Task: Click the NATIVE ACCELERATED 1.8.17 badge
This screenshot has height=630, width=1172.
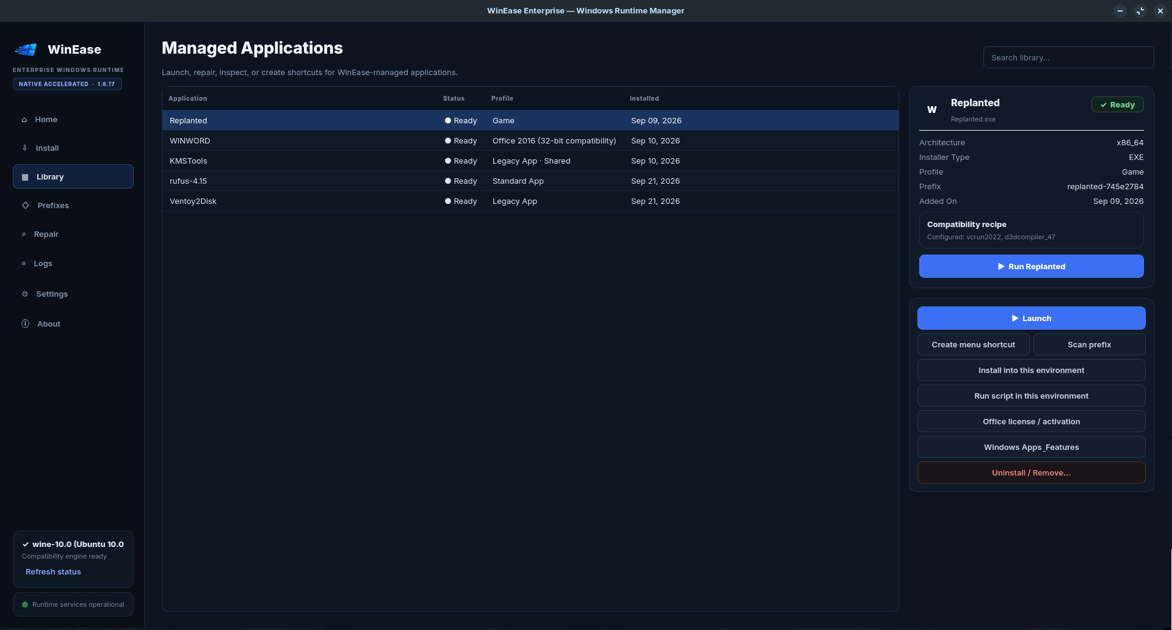Action: coord(67,84)
